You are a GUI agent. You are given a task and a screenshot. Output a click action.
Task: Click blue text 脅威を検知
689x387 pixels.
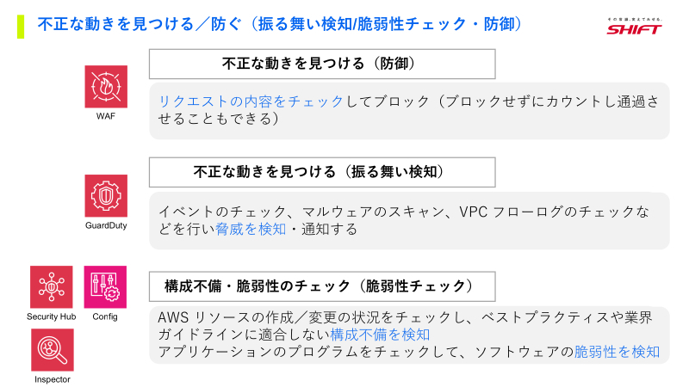251,229
